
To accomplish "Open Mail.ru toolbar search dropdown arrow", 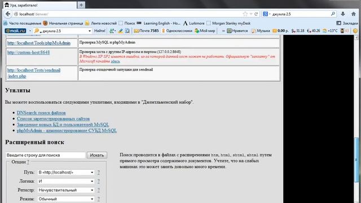I will [90, 31].
